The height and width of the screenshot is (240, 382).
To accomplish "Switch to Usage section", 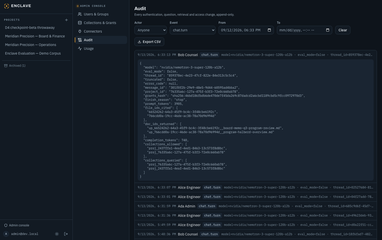I will [101, 49].
